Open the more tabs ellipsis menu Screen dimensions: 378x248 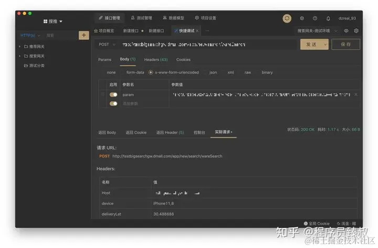coord(207,31)
